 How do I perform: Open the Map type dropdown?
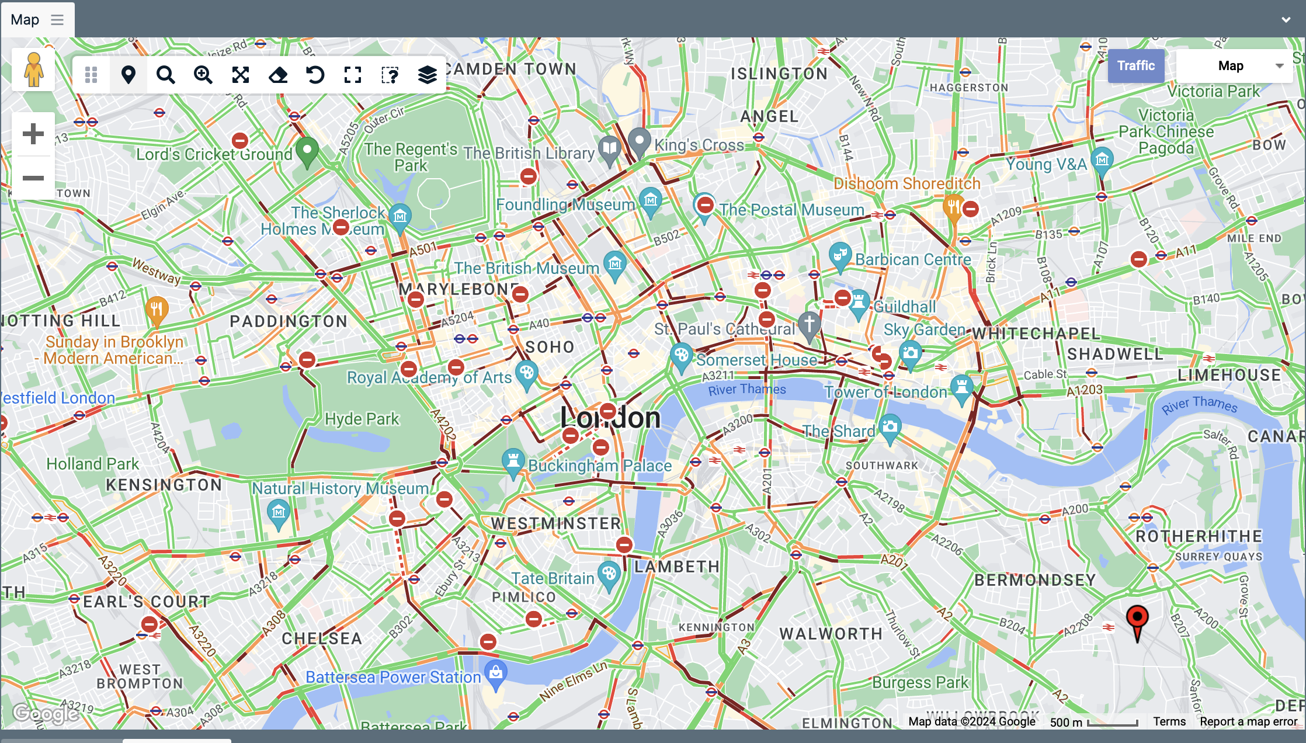tap(1235, 65)
